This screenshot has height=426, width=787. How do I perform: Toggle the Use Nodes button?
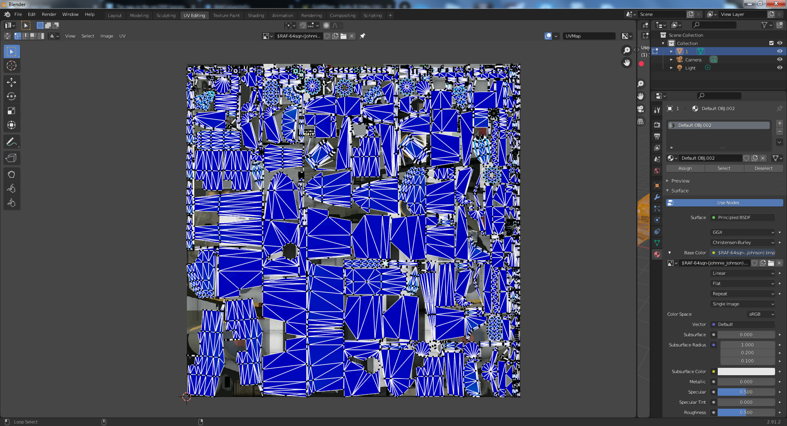(725, 203)
